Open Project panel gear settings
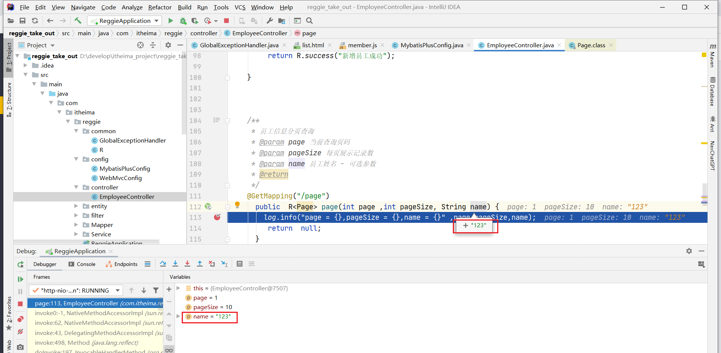The width and height of the screenshot is (721, 353). (x=168, y=45)
